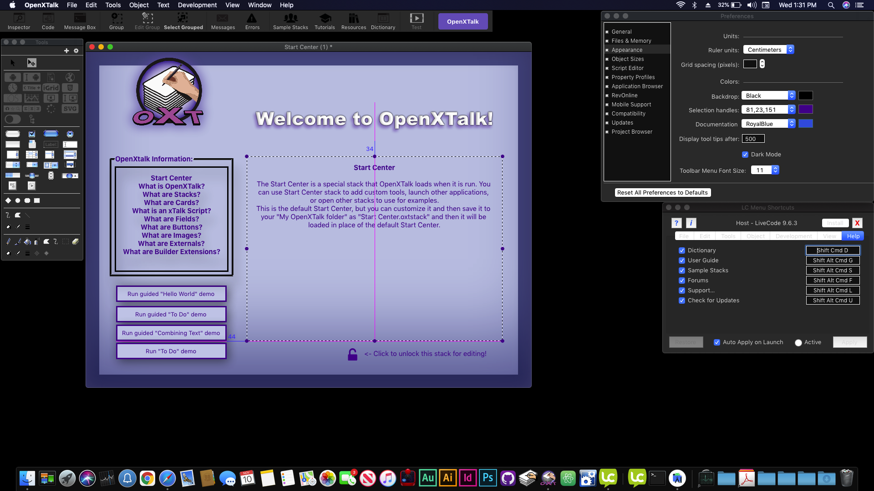The height and width of the screenshot is (491, 874).
Task: Open Sample Stacks from the toolbar
Action: (x=290, y=21)
